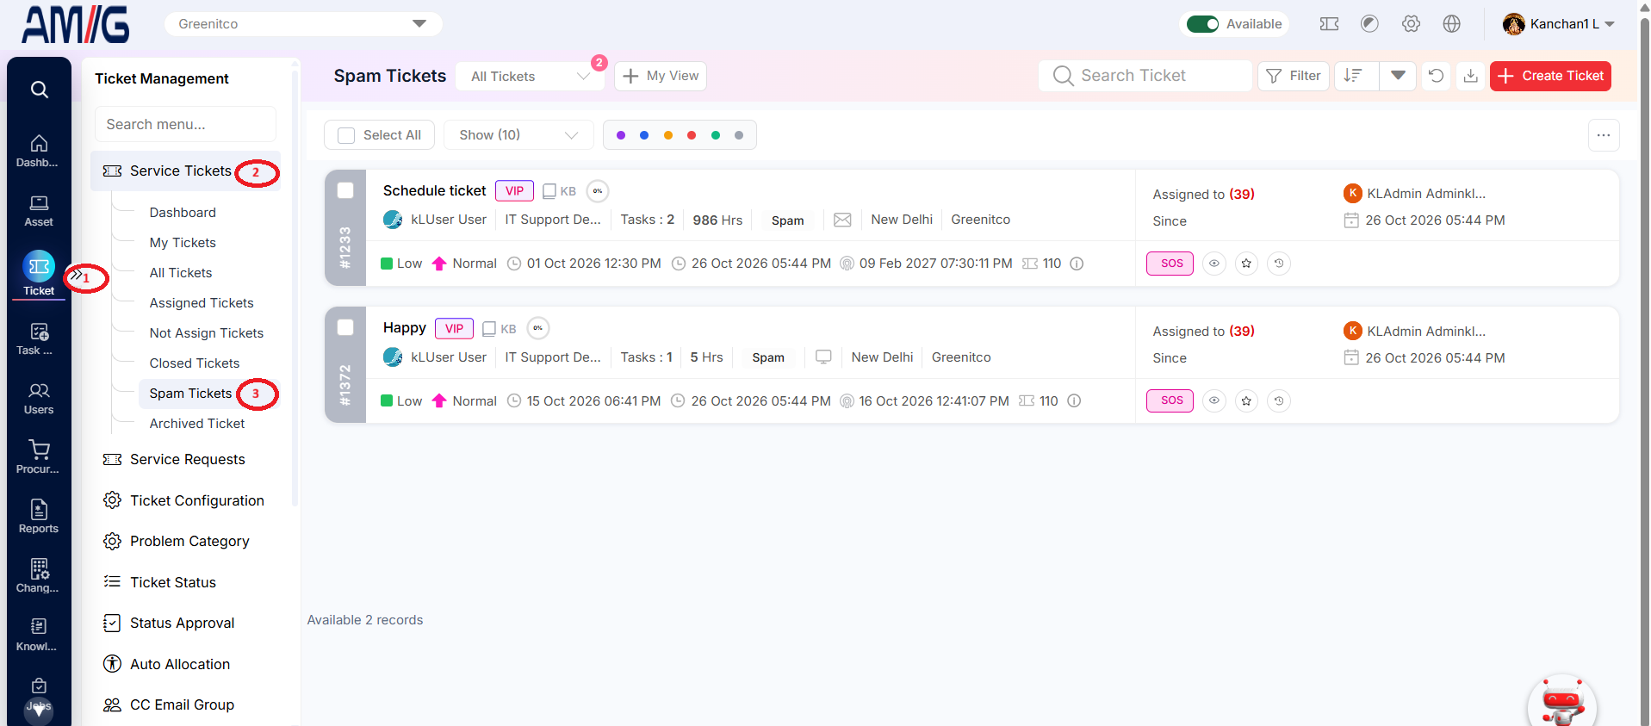
Task: Open the Kanchan1 L user menu
Action: click(1559, 24)
